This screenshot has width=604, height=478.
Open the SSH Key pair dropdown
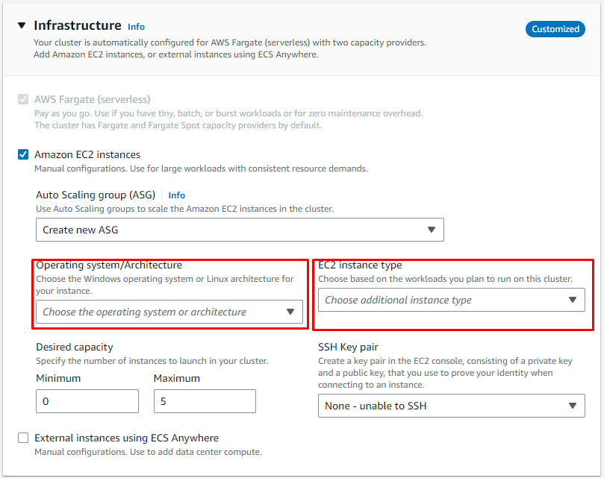pyautogui.click(x=451, y=406)
